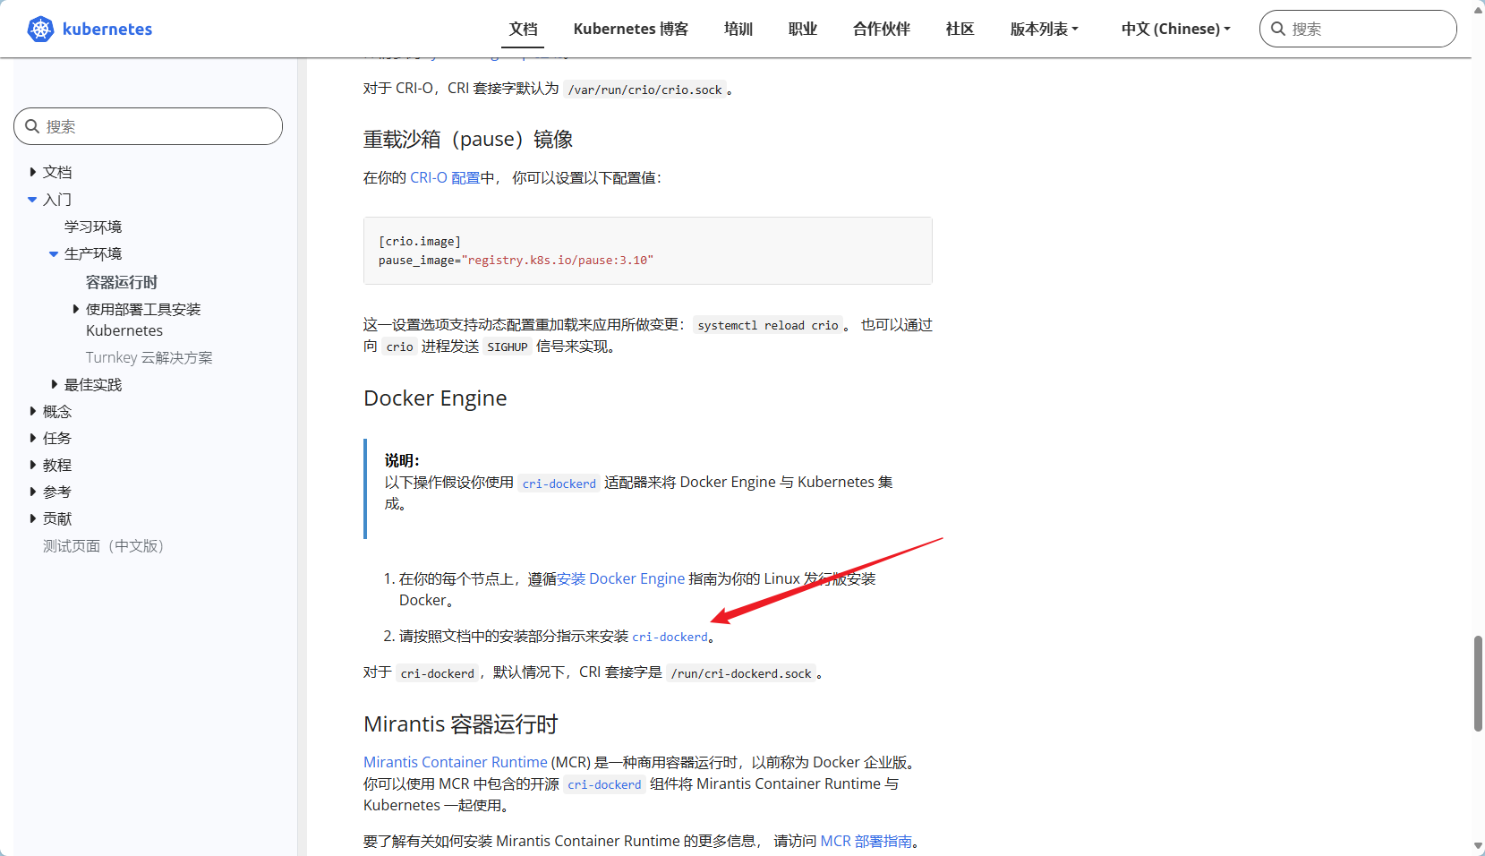Expand the 贡献 tree arrow
Screen dimensions: 1485x856
[33, 518]
